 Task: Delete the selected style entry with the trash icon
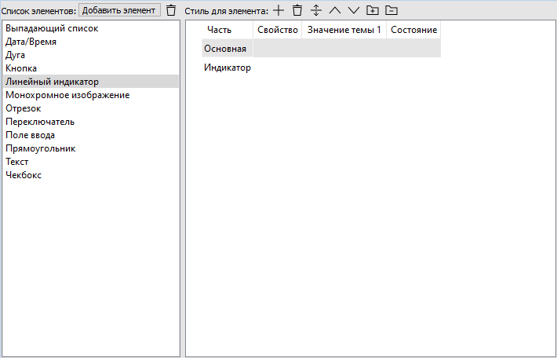[x=297, y=10]
